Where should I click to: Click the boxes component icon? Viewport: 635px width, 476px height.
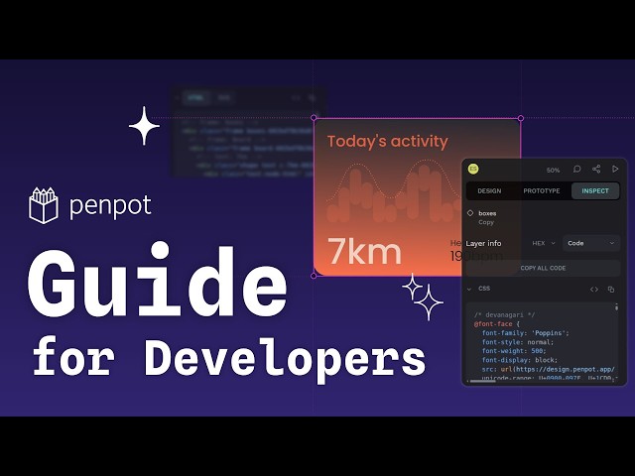[470, 213]
